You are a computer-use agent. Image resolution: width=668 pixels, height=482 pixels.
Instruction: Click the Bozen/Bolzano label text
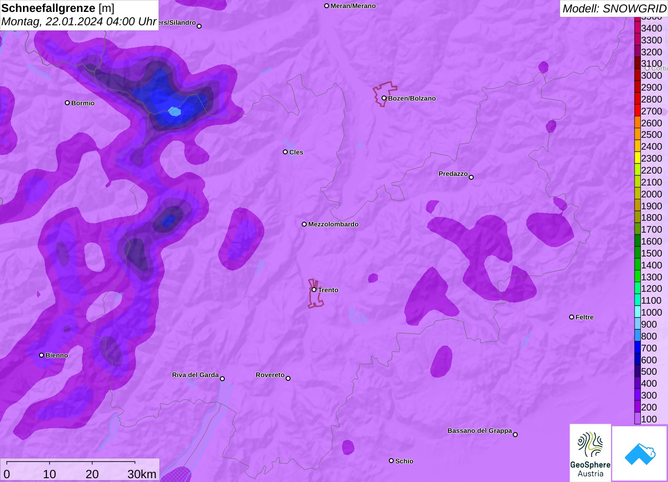tap(412, 98)
